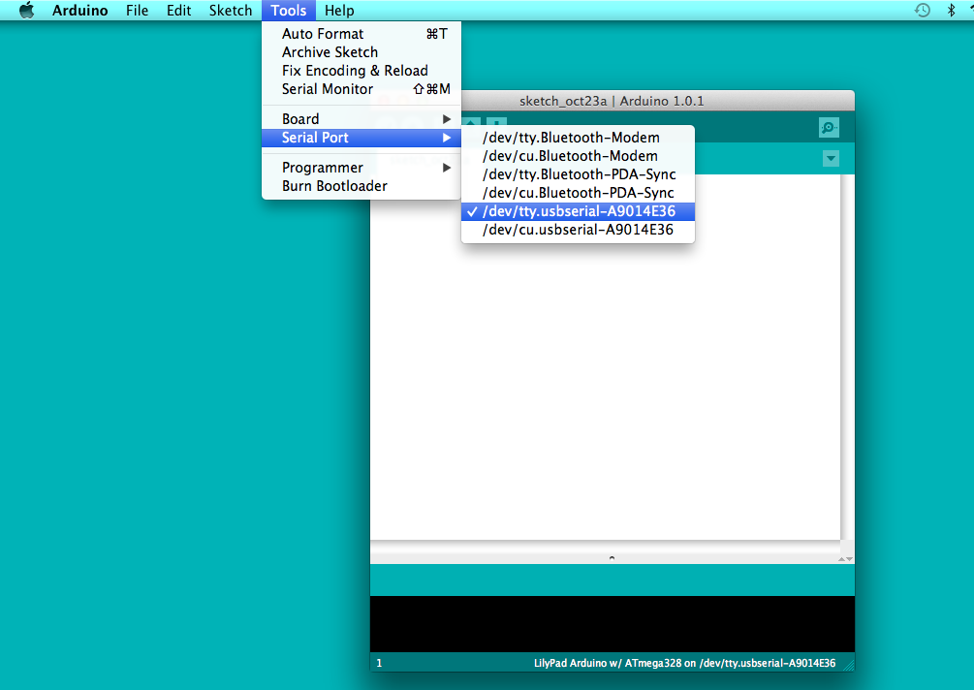Toggle checked /dev/tty.usbserial-A9014E36 port
This screenshot has width=974, height=690.
[578, 211]
